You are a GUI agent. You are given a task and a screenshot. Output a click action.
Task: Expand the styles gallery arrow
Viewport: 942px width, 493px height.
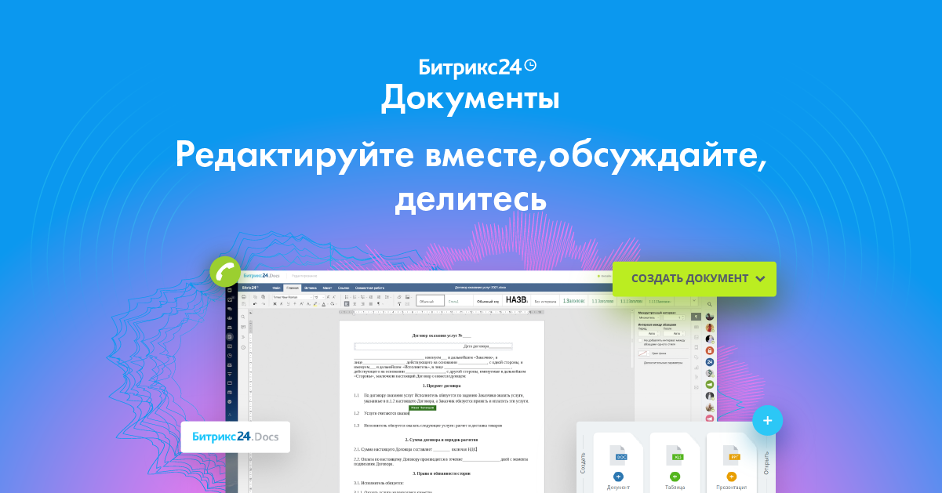pyautogui.click(x=694, y=300)
